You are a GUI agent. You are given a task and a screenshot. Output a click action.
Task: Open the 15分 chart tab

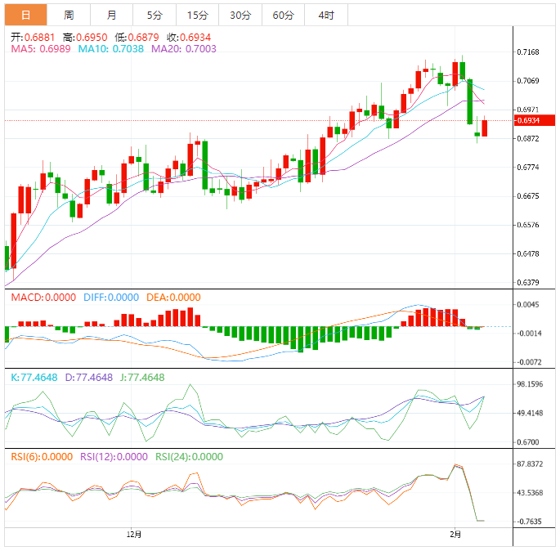coord(197,15)
